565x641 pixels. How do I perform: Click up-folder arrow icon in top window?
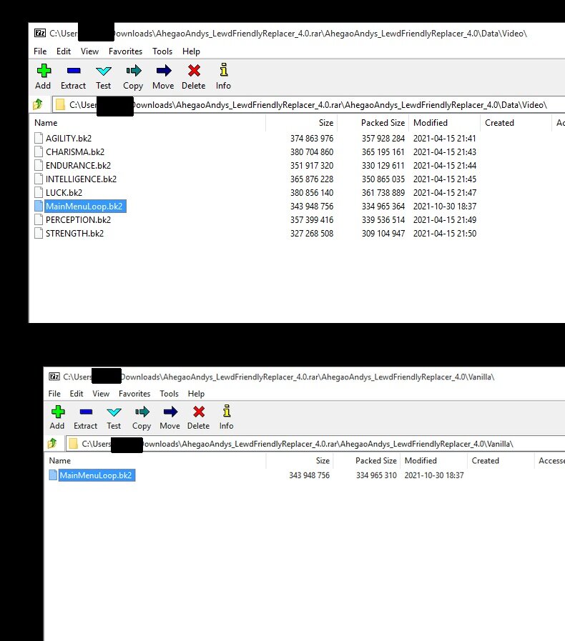[x=37, y=105]
